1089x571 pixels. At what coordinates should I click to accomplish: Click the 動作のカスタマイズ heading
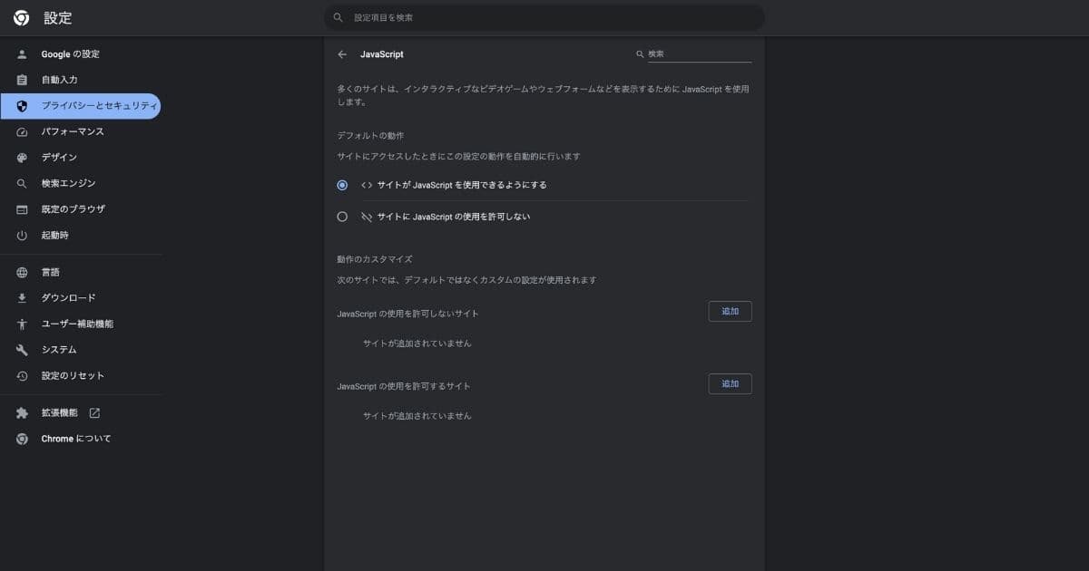[375, 259]
